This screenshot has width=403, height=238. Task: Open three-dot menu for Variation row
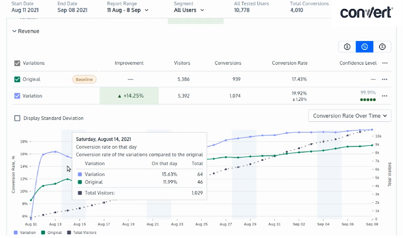click(x=385, y=96)
